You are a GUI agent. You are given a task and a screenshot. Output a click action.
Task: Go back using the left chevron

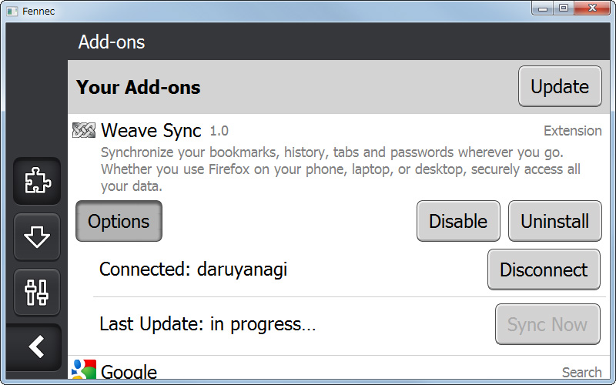point(37,347)
